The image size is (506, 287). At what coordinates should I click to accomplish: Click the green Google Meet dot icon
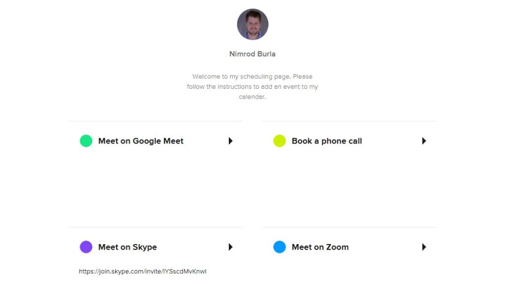86,141
